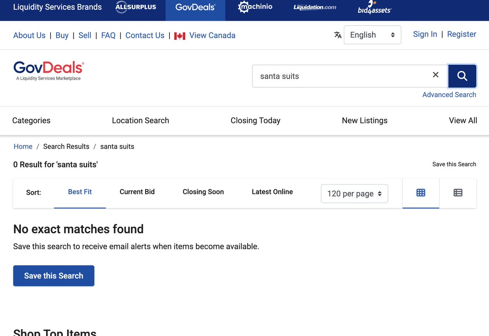The height and width of the screenshot is (336, 489).
Task: Open the Categories menu
Action: 31,121
